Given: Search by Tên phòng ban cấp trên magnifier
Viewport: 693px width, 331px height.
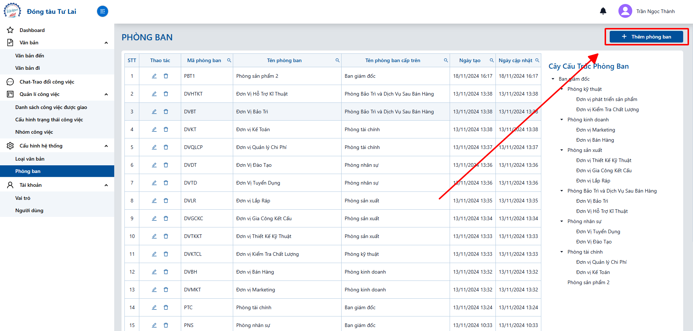Looking at the screenshot, I should click(446, 60).
